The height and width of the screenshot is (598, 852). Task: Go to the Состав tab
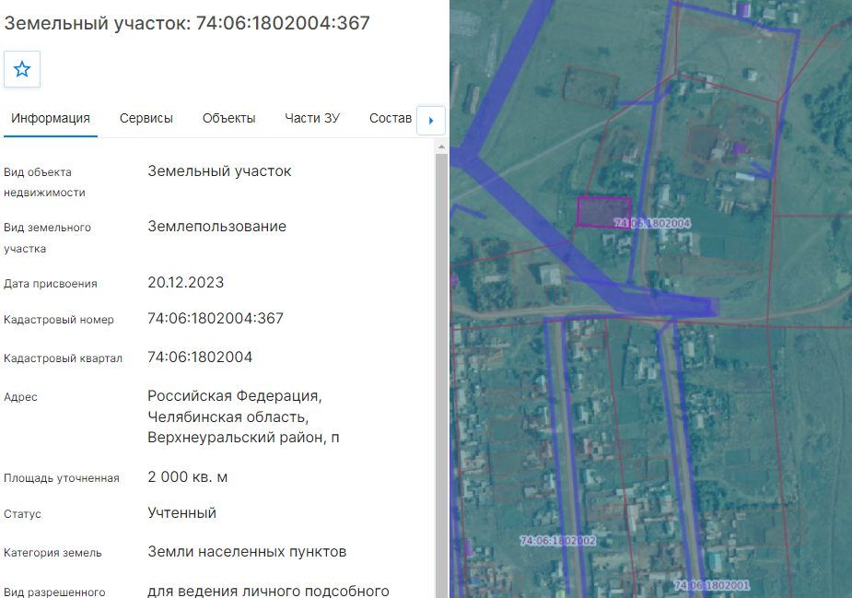391,118
